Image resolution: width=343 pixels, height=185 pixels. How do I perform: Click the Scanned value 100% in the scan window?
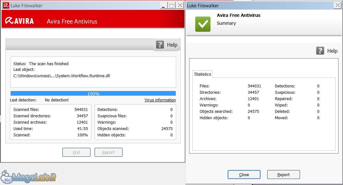pos(83,135)
